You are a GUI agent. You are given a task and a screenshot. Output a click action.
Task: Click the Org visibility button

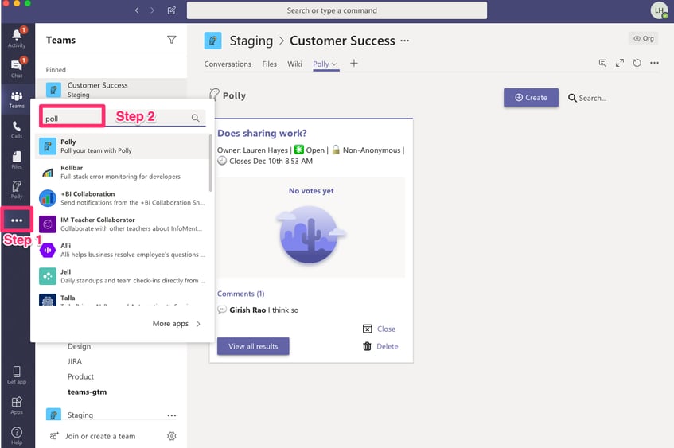[x=644, y=38]
